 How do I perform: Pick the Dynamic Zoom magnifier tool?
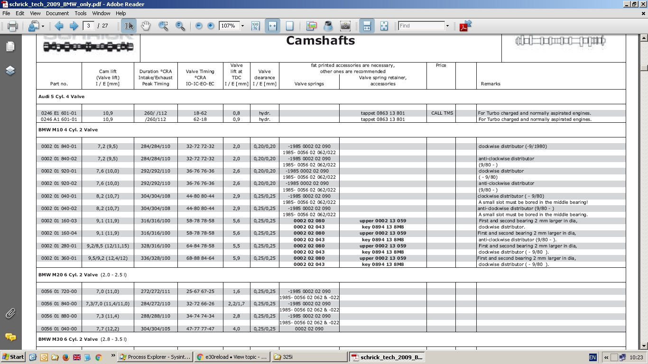pyautogui.click(x=180, y=26)
